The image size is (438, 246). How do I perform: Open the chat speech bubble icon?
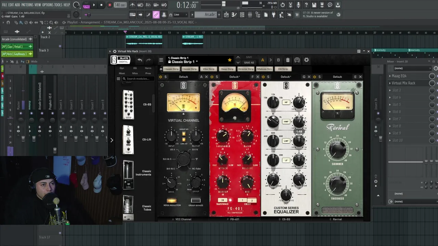330,5
